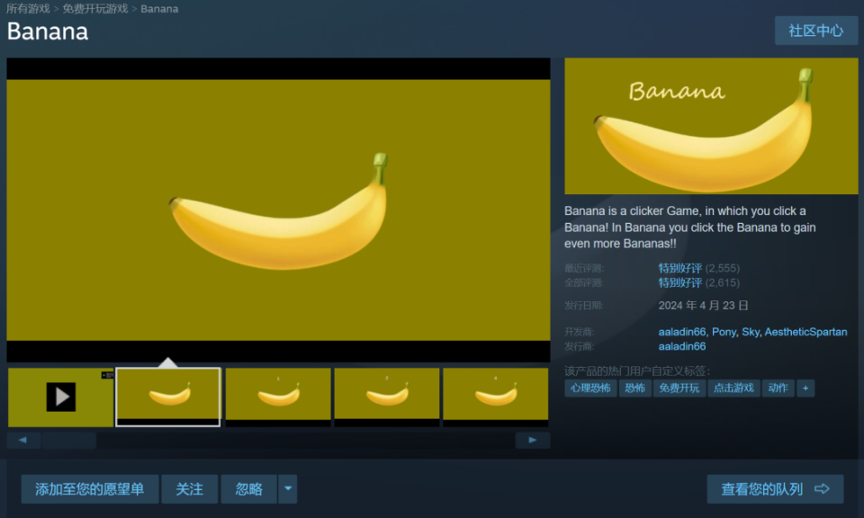This screenshot has width=864, height=518.
Task: Open 查看您的队列 queue button
Action: pyautogui.click(x=775, y=489)
